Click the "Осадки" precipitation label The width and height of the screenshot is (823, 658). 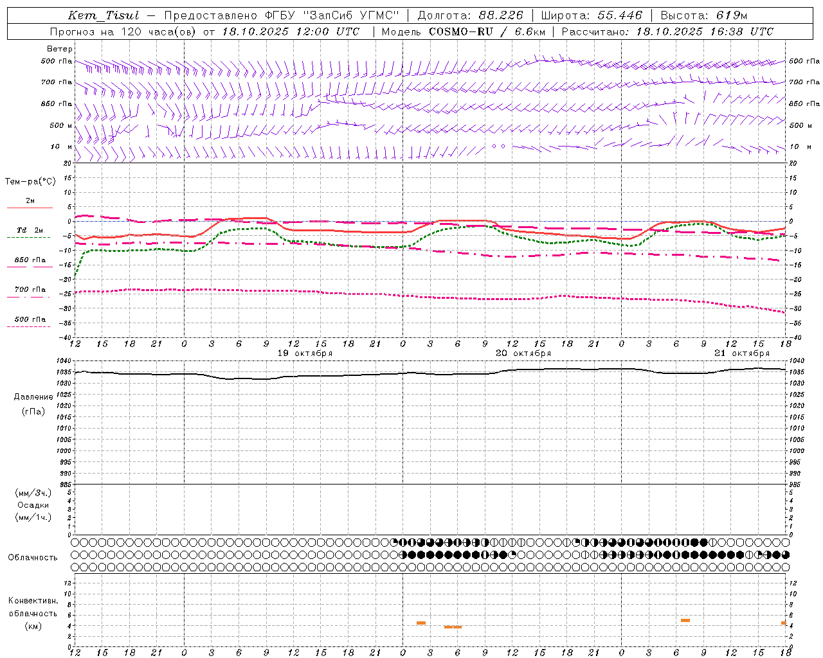[33, 505]
